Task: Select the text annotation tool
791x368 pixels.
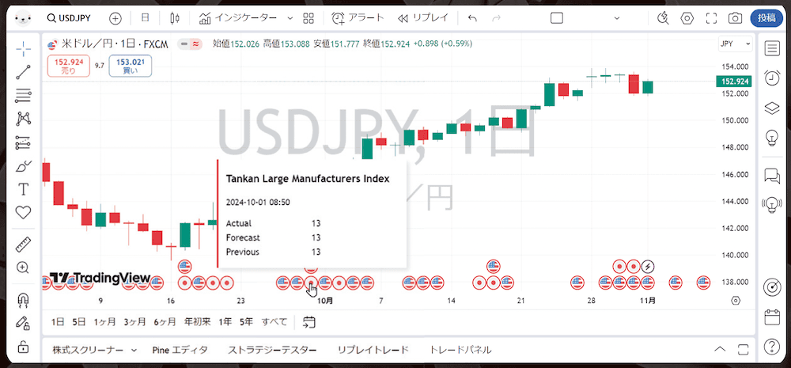Action: pos(23,189)
